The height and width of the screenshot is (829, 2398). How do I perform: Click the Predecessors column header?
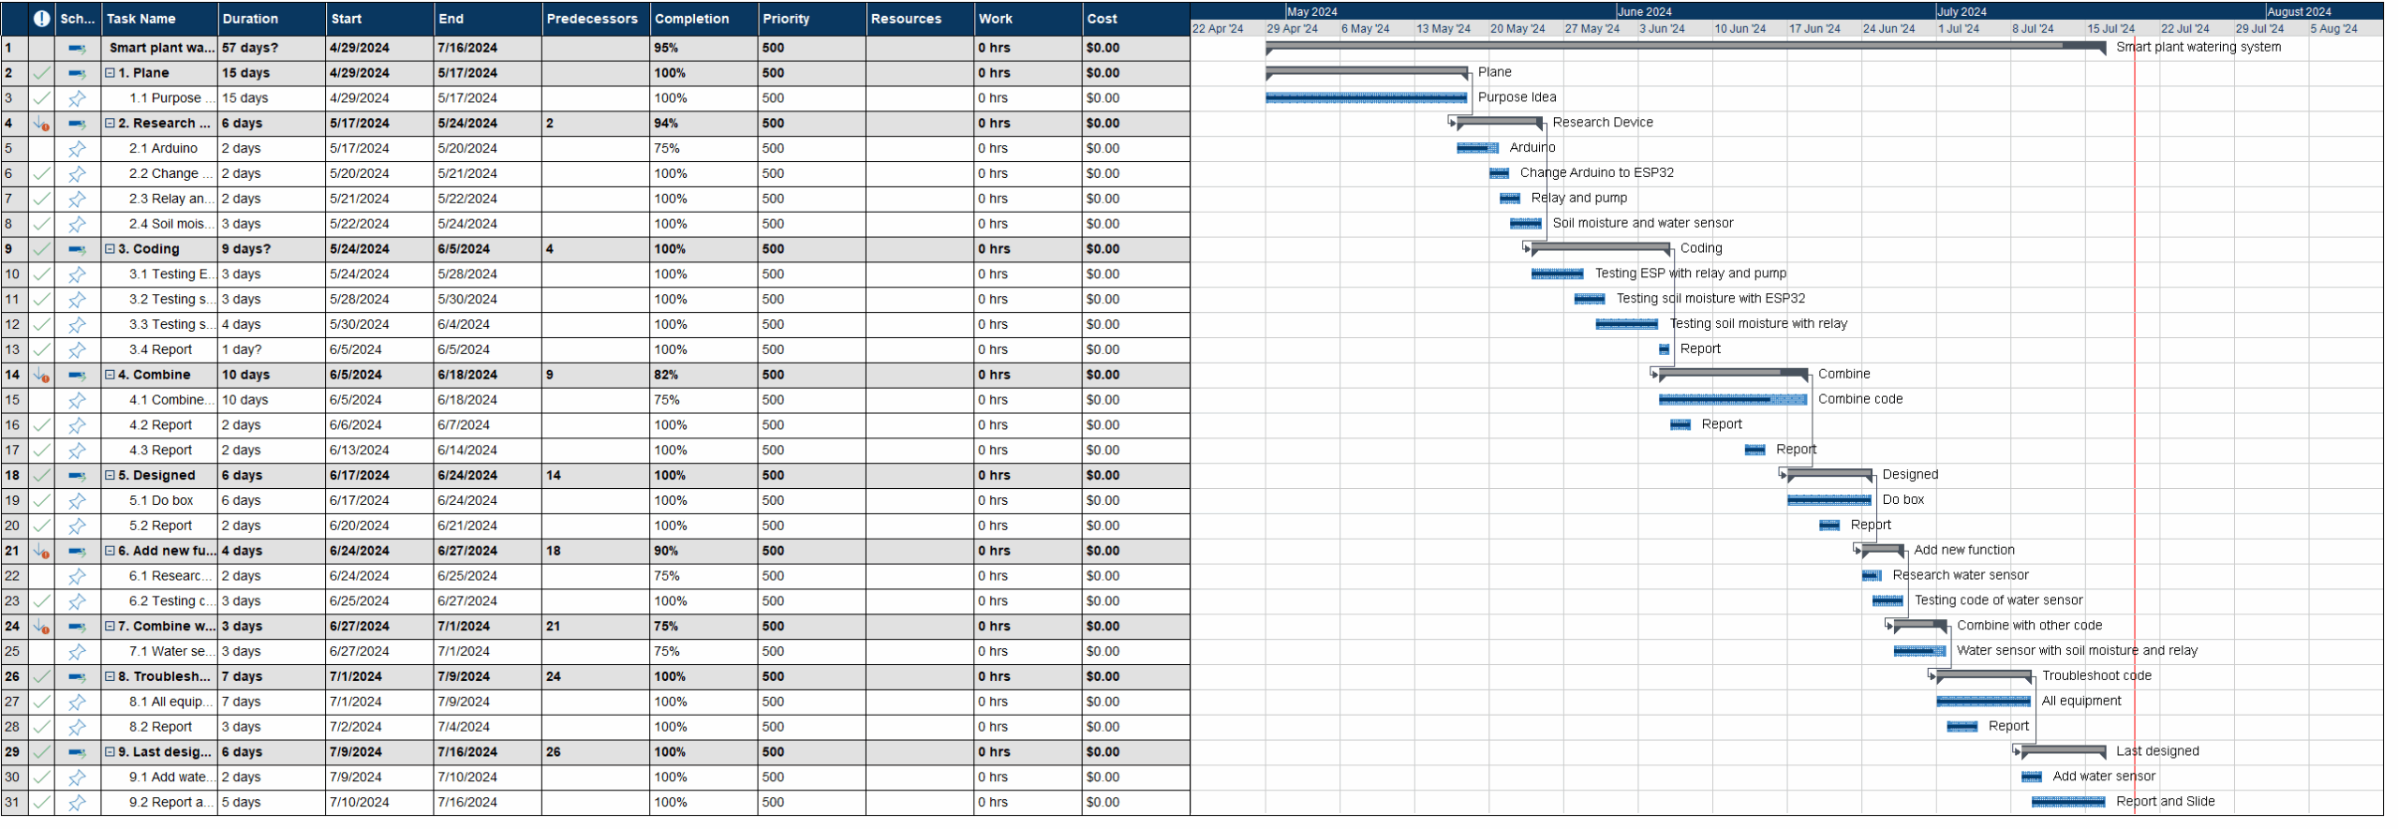(x=594, y=19)
